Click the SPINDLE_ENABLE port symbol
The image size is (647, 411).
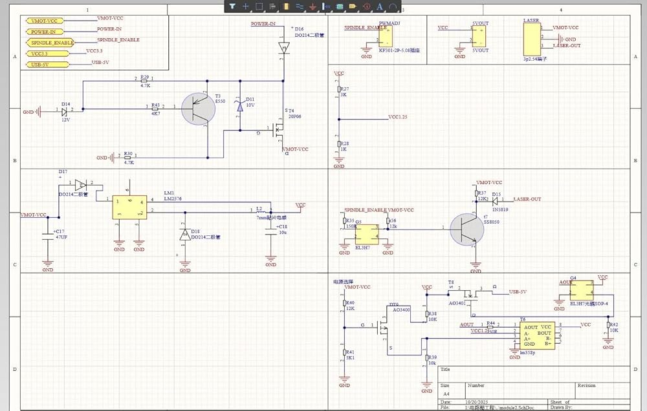[x=49, y=43]
